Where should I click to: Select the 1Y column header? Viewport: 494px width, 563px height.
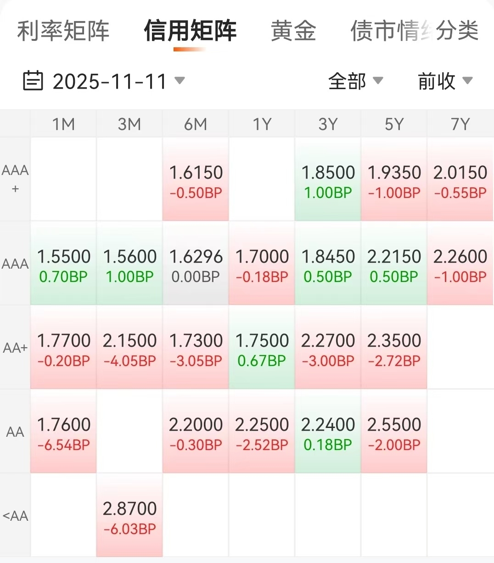[262, 124]
